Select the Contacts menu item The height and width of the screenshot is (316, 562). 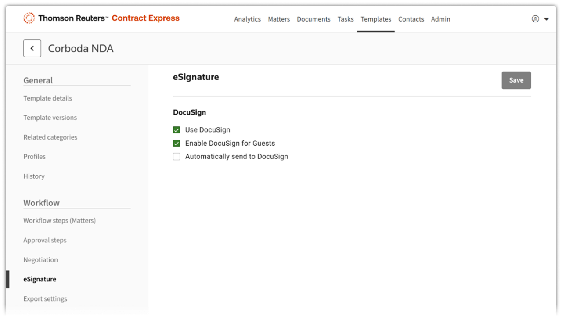[x=411, y=19]
